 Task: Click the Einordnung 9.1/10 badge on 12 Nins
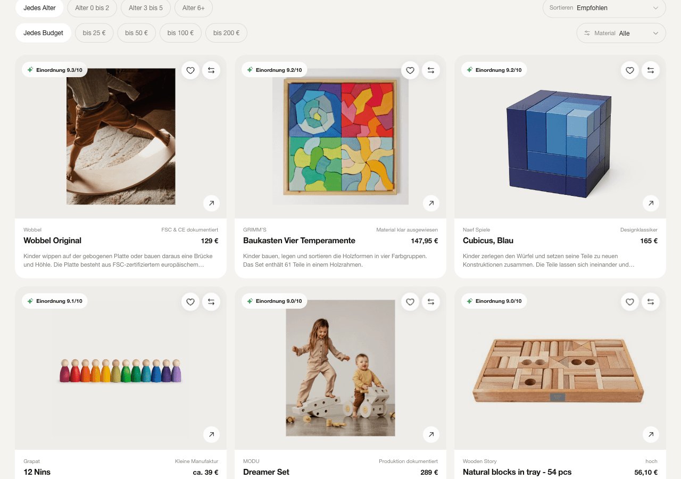point(55,301)
